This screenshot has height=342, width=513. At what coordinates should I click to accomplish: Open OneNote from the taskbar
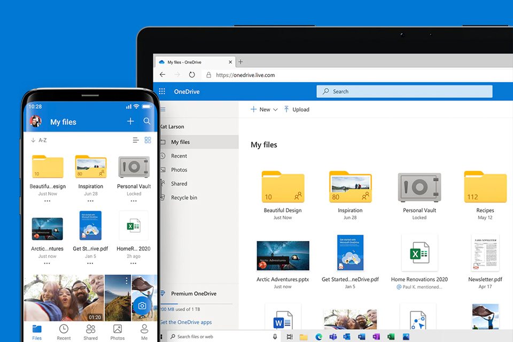tap(376, 337)
